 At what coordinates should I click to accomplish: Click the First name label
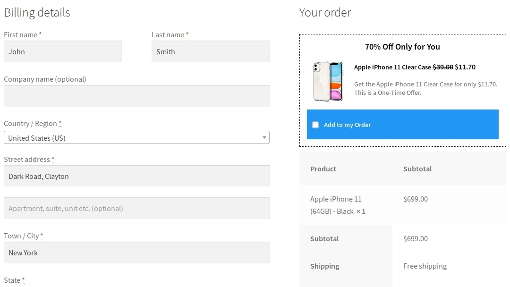pos(20,34)
